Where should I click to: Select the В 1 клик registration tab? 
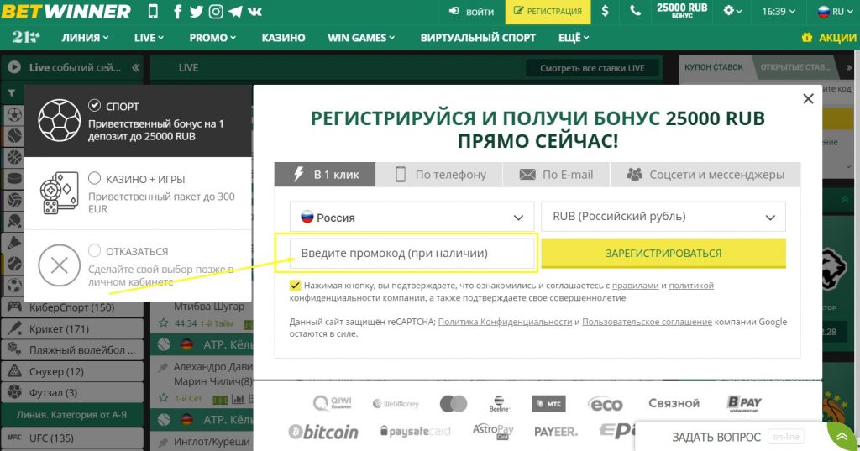click(x=325, y=175)
